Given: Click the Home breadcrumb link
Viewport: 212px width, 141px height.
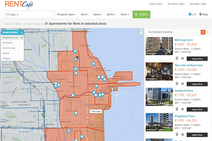Looking at the screenshot, I should click(8, 24).
